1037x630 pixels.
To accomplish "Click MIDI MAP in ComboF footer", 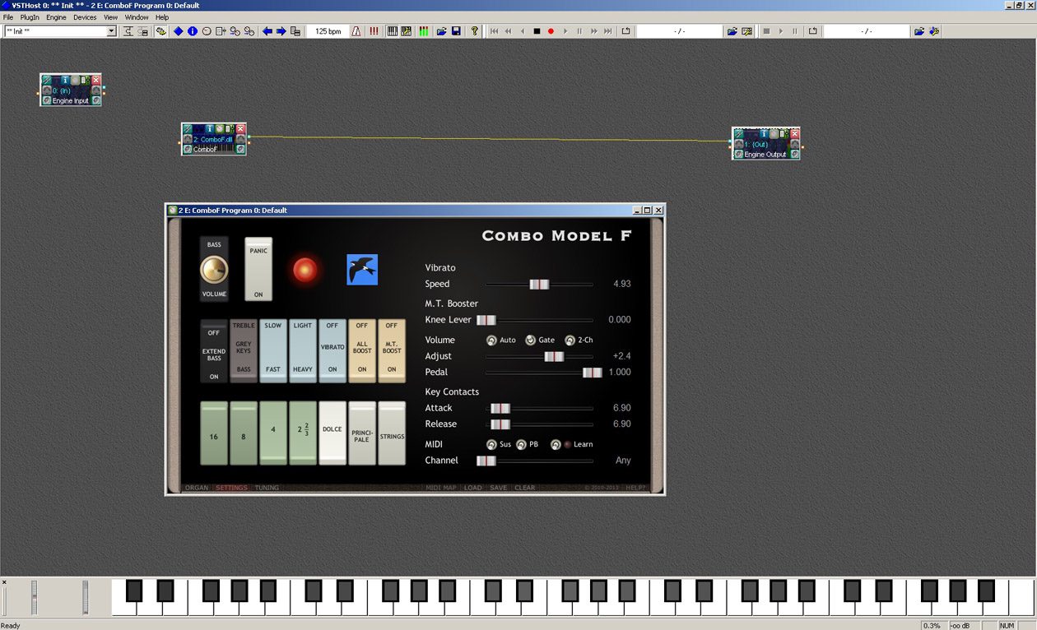I will tap(441, 488).
